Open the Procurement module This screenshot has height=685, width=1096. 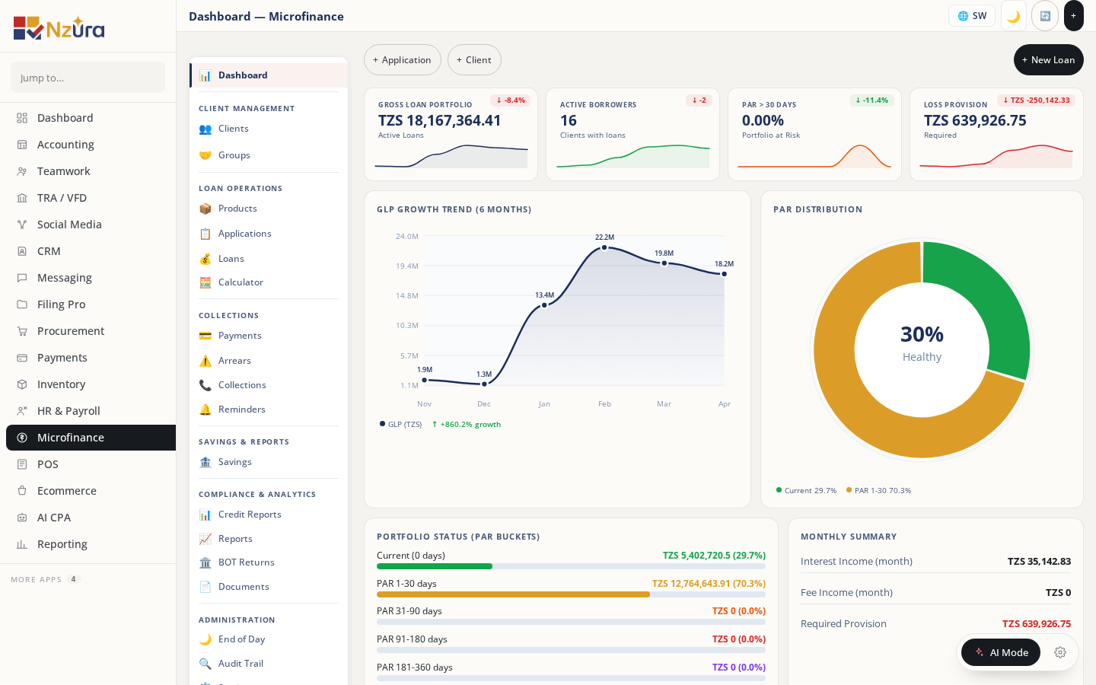click(x=91, y=331)
